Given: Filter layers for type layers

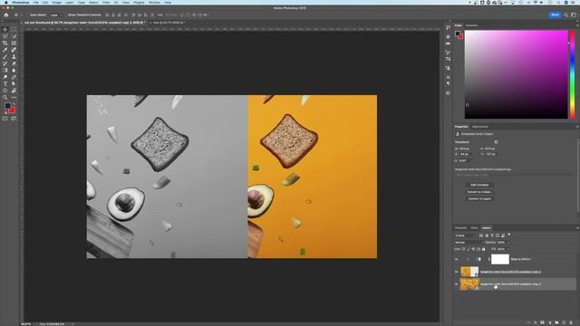Looking at the screenshot, I should pyautogui.click(x=492, y=235).
